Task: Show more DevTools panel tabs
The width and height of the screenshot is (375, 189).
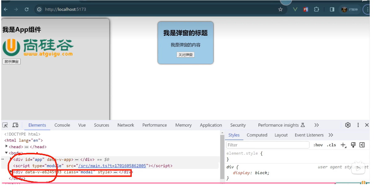Action: click(317, 125)
